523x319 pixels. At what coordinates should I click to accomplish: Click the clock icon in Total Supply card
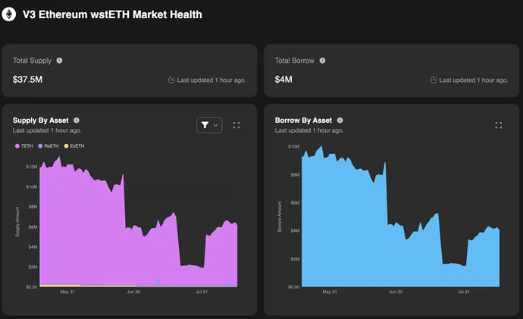point(171,79)
